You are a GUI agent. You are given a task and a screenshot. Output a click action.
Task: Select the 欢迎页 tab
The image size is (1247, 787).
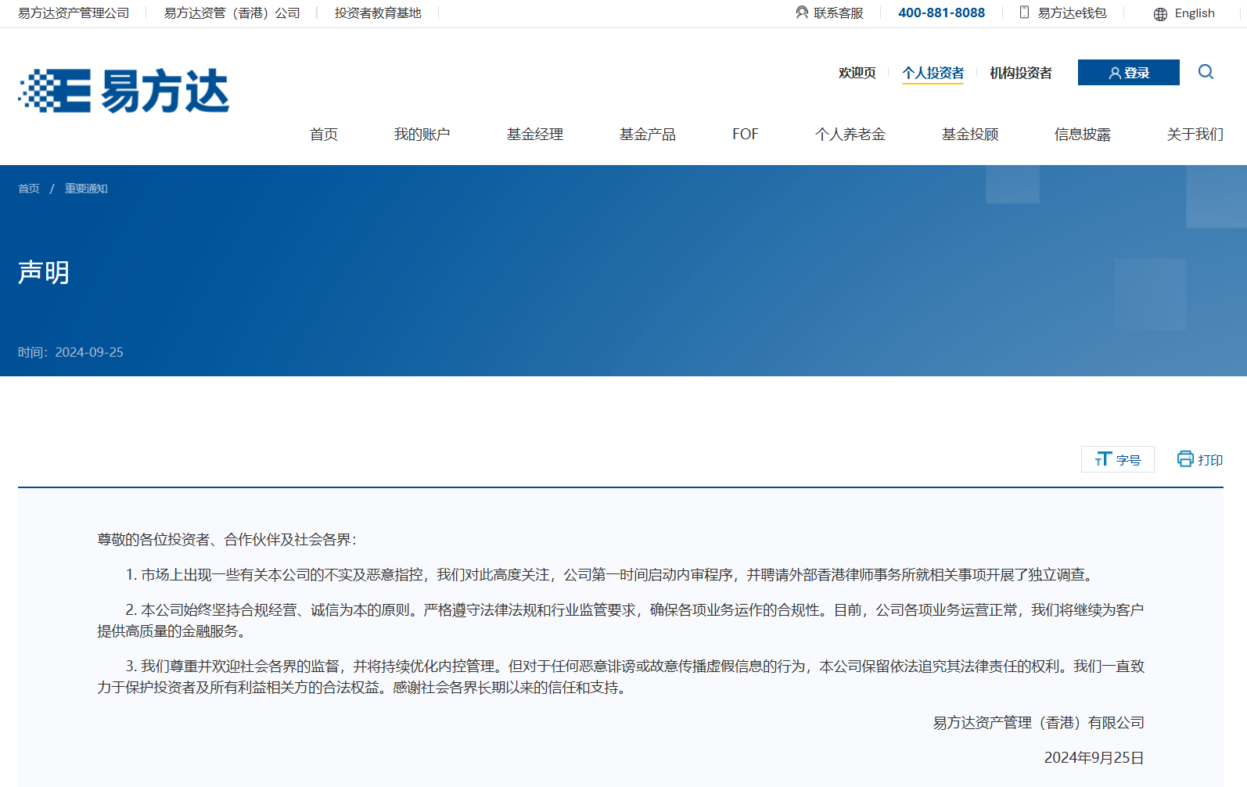[857, 73]
